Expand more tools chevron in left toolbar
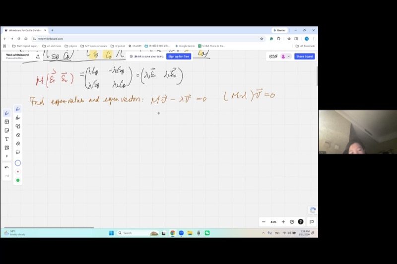 click(x=7, y=156)
